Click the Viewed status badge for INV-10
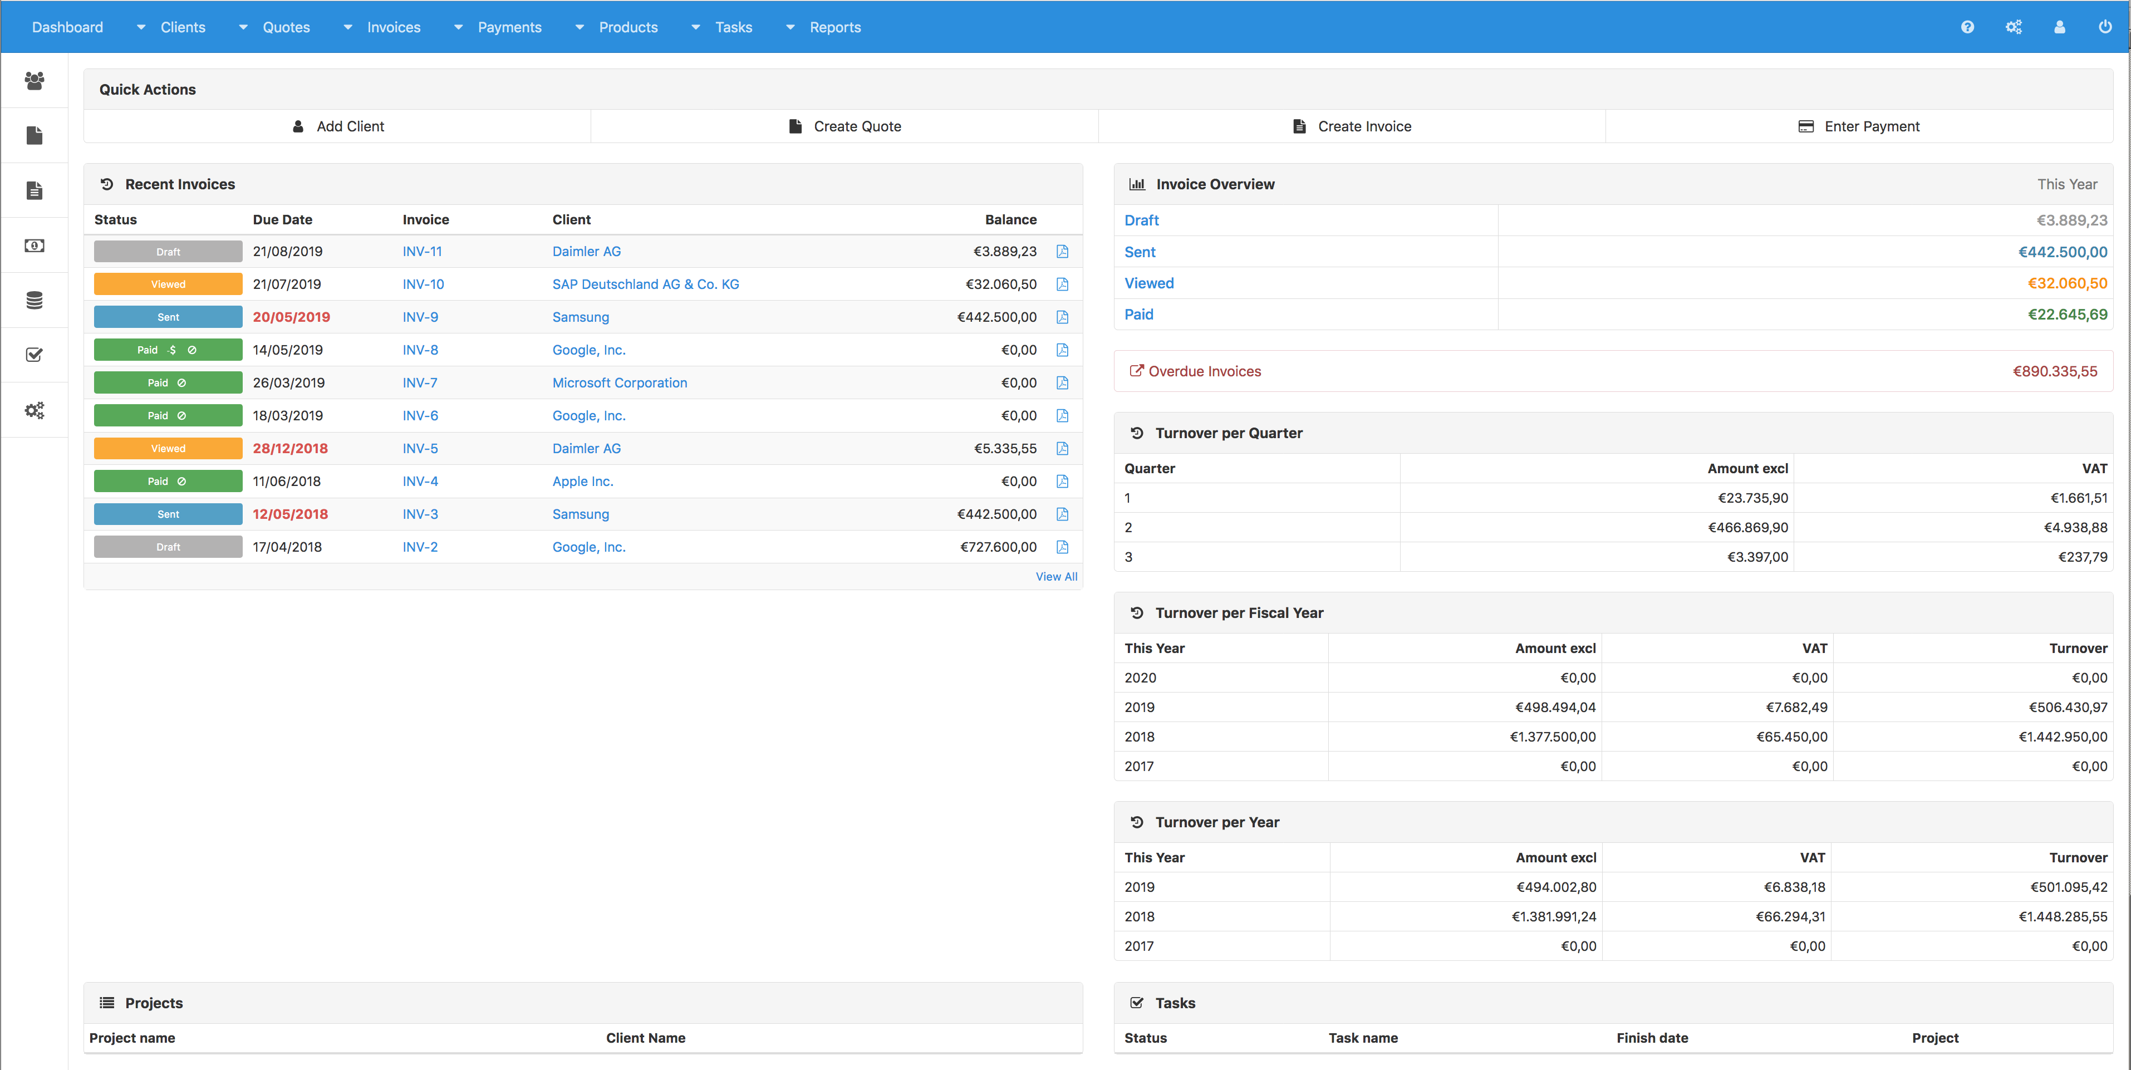Image resolution: width=2131 pixels, height=1070 pixels. 168,284
